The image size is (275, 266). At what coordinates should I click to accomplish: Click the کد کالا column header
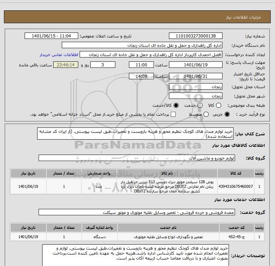click(x=236, y=173)
